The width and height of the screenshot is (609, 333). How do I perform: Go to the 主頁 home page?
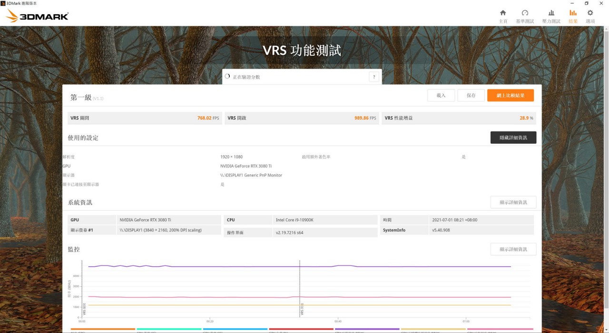tap(503, 16)
